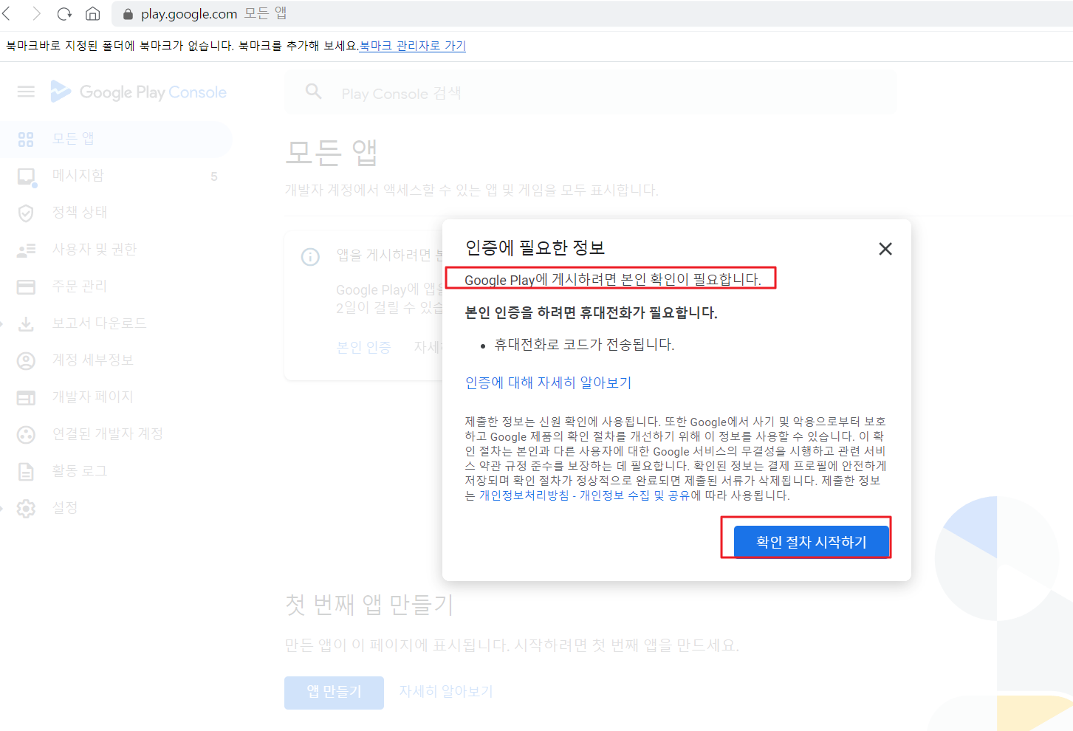Click the 정책 상태 shield icon
Screen dimensions: 1073x731
click(26, 213)
